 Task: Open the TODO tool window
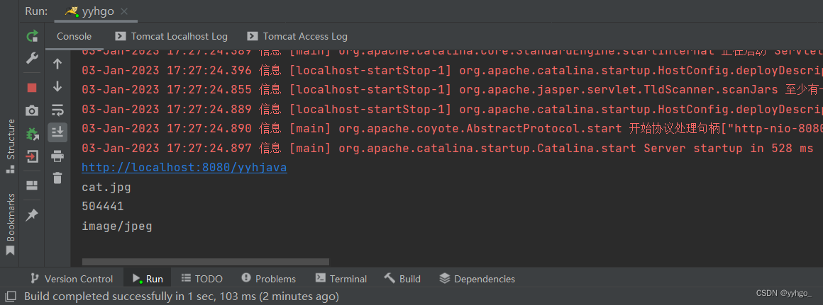202,279
